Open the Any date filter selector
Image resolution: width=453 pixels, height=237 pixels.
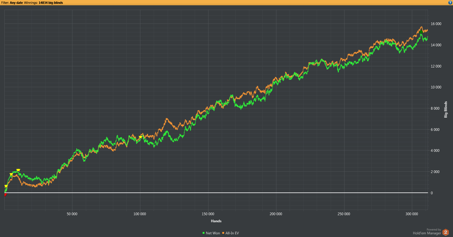(x=17, y=3)
